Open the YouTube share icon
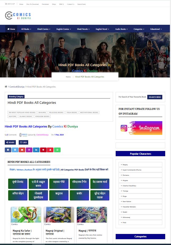The height and width of the screenshot is (245, 171). pyautogui.click(x=50, y=150)
